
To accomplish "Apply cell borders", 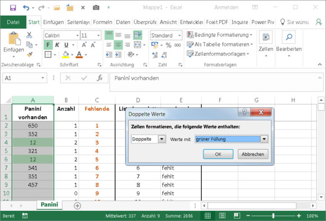I will (48, 55).
